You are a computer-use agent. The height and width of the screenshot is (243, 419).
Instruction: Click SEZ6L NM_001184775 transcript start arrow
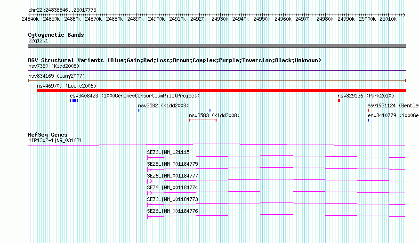coord(149,170)
